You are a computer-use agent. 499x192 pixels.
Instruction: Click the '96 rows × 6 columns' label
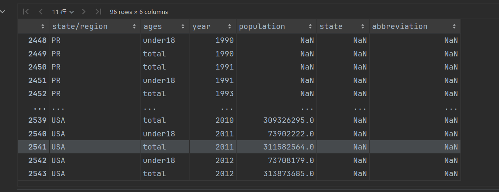139,12
